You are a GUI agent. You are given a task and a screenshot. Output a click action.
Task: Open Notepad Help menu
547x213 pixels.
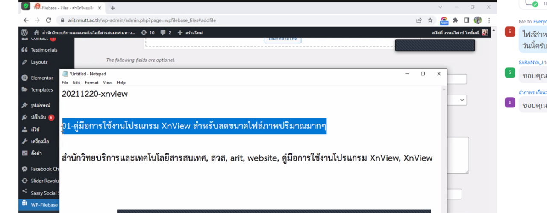[121, 83]
